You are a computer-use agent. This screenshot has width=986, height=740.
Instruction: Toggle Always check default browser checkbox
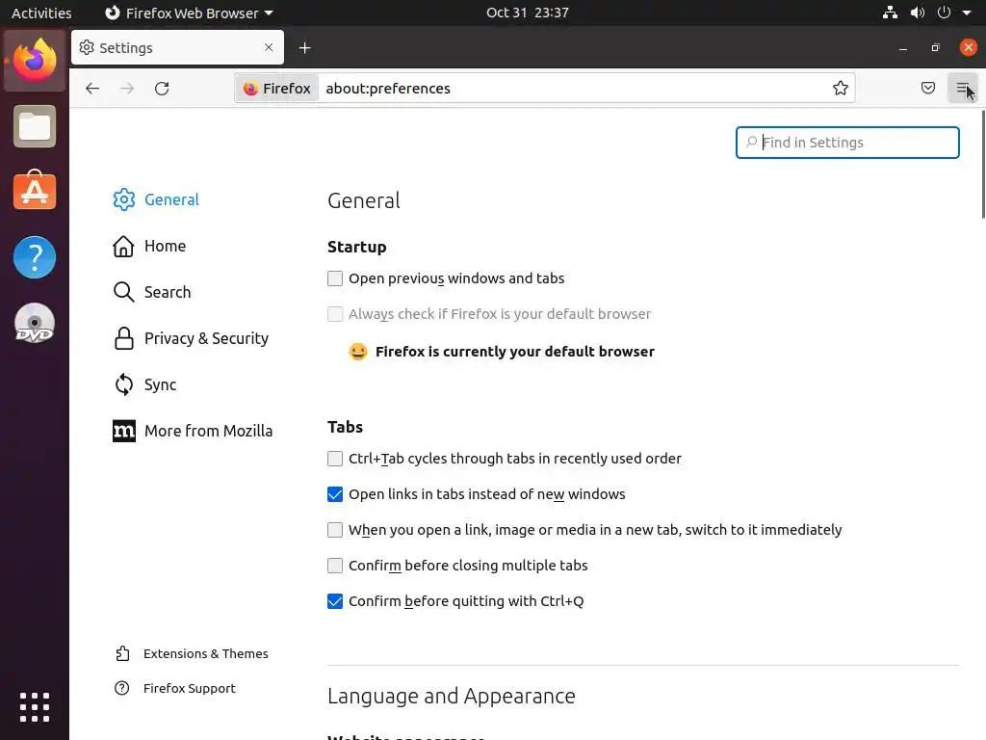tap(335, 314)
